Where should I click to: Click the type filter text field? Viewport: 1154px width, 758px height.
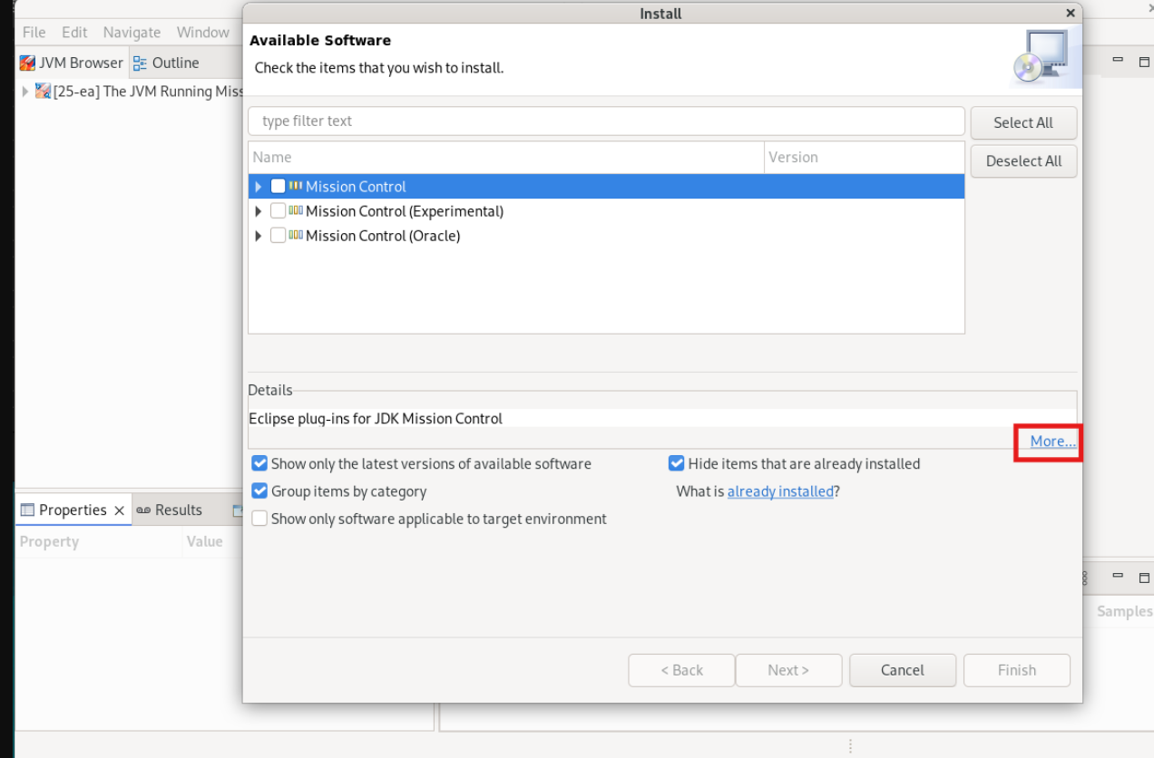[606, 121]
